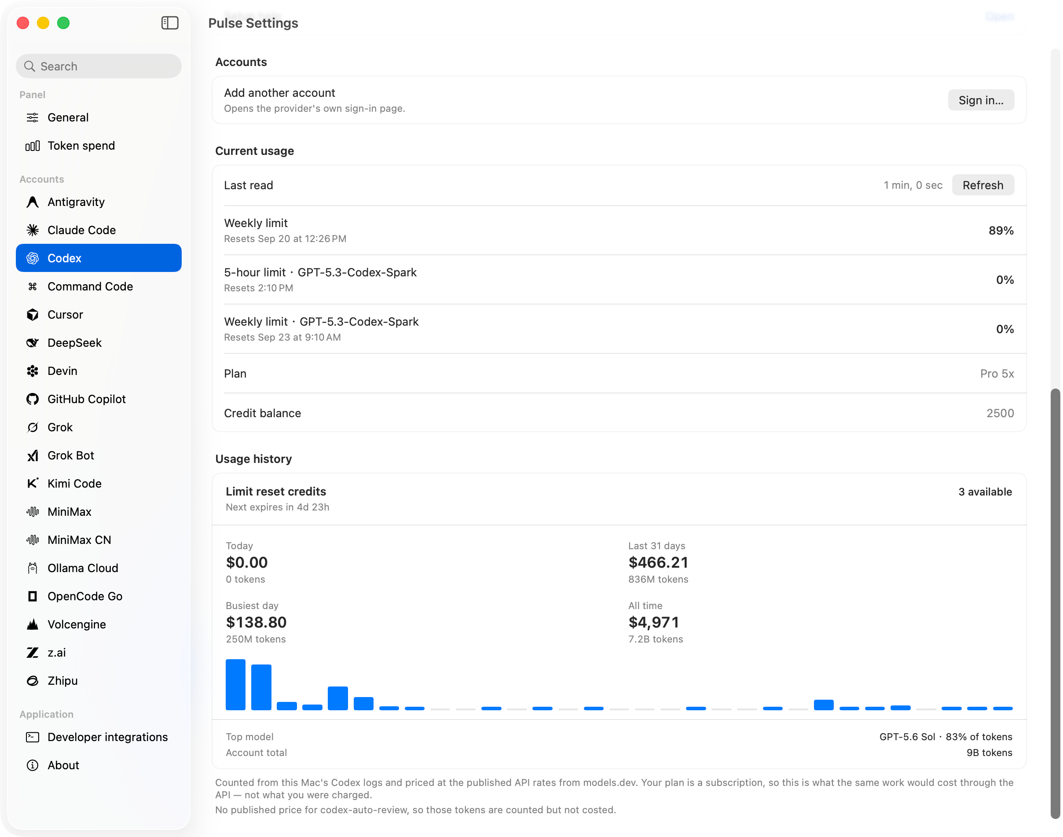The image size is (1063, 837).
Task: Click the vertical scrollbar thumb
Action: (1055, 603)
